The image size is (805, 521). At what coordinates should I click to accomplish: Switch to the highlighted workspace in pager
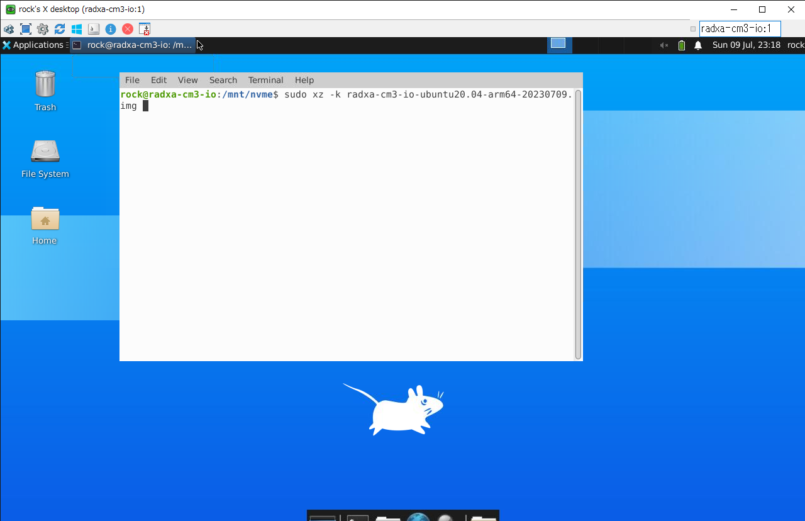[558, 45]
